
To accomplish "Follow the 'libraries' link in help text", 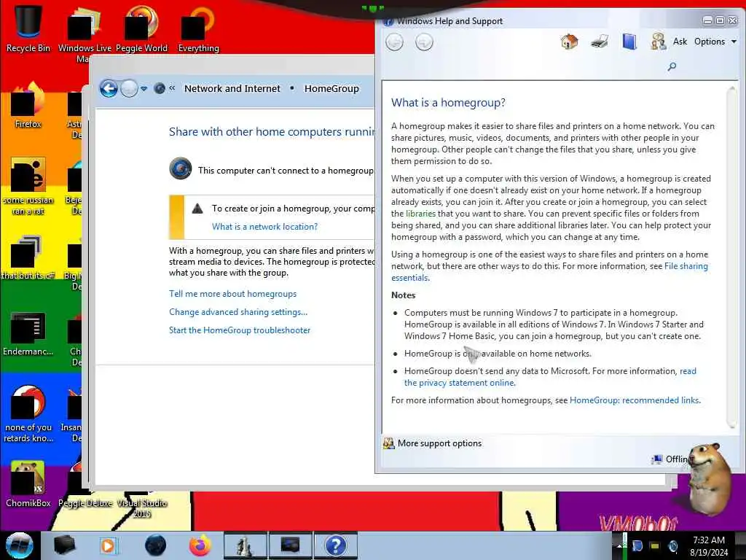I will tap(420, 214).
